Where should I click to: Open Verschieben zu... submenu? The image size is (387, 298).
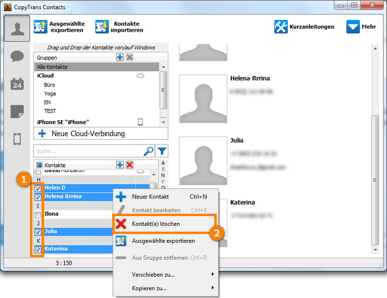(x=166, y=275)
